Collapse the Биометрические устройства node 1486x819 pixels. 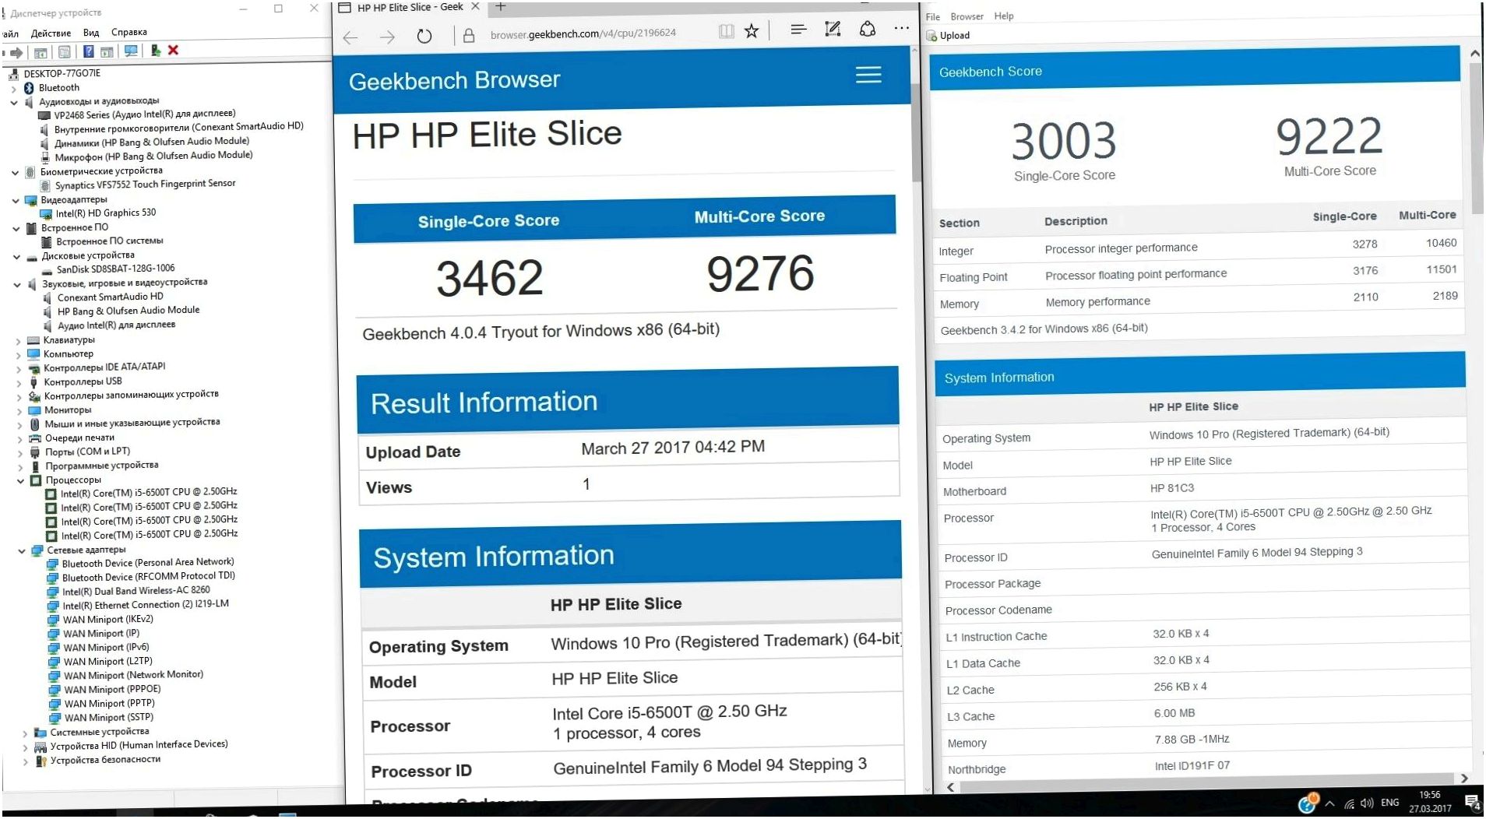click(x=15, y=173)
